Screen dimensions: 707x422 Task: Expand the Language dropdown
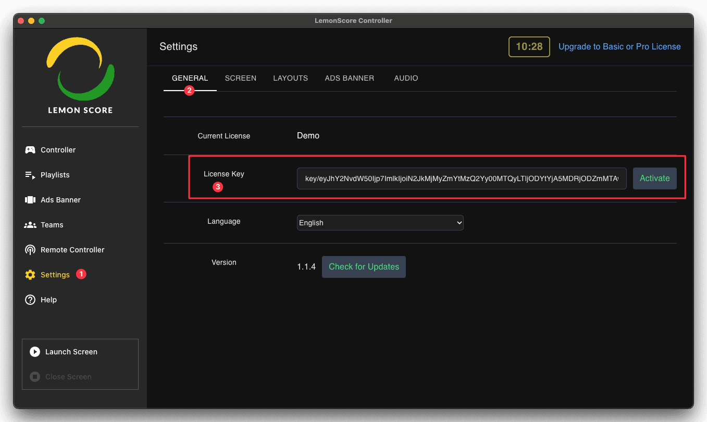380,223
